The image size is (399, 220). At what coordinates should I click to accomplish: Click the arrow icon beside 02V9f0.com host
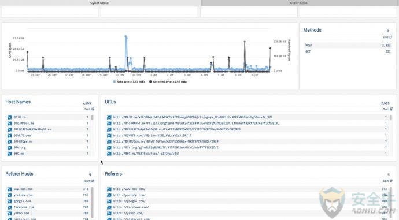[x=9, y=136]
